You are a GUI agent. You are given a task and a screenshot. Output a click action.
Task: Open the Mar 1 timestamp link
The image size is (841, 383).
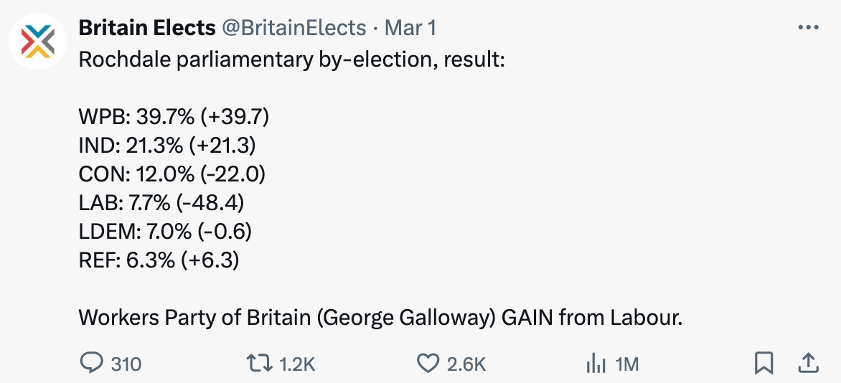point(410,28)
